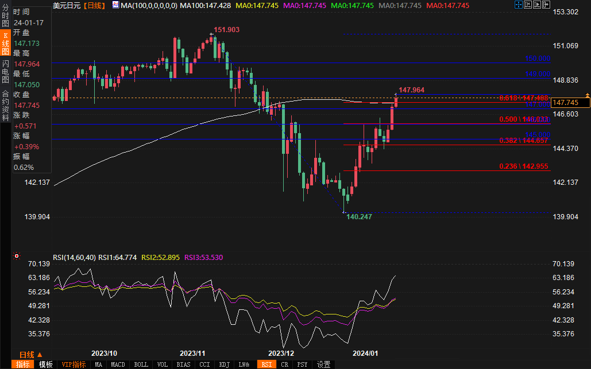The height and width of the screenshot is (369, 591).
Task: Click the amplitude value 0.62%
Action: (x=24, y=168)
